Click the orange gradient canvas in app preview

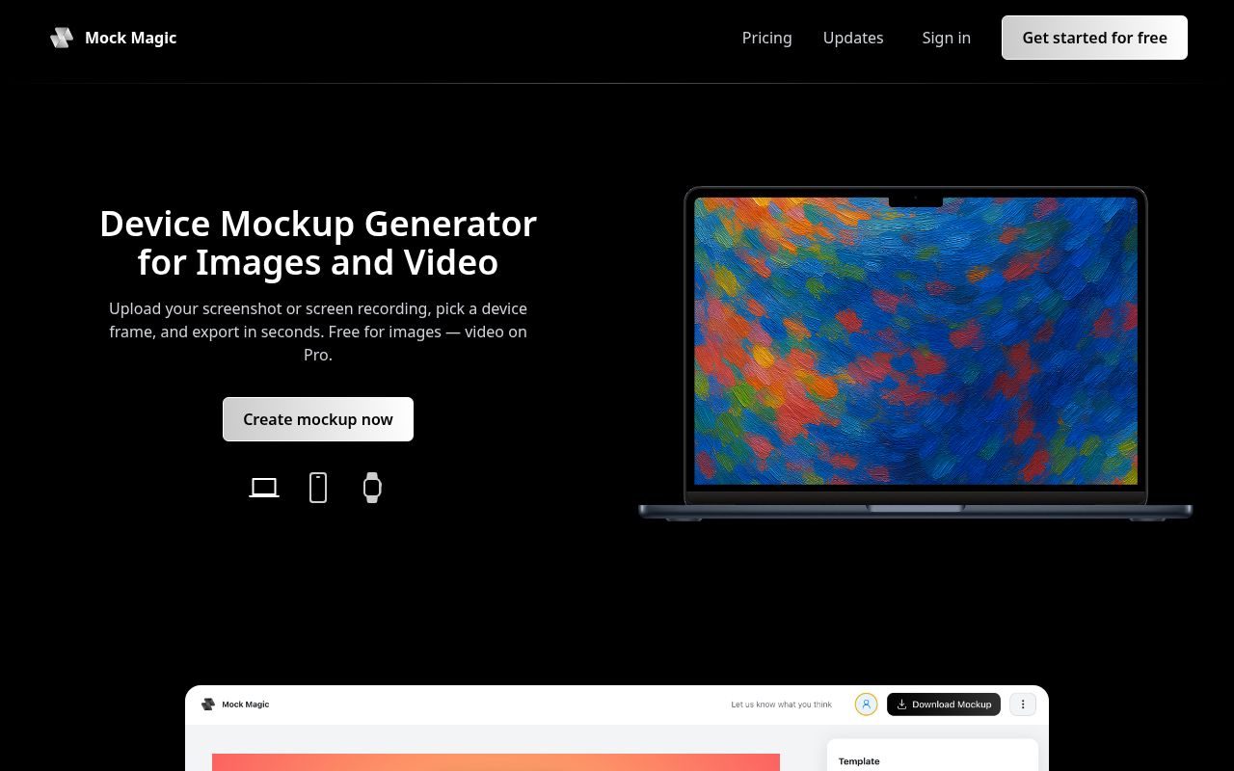coord(496,762)
